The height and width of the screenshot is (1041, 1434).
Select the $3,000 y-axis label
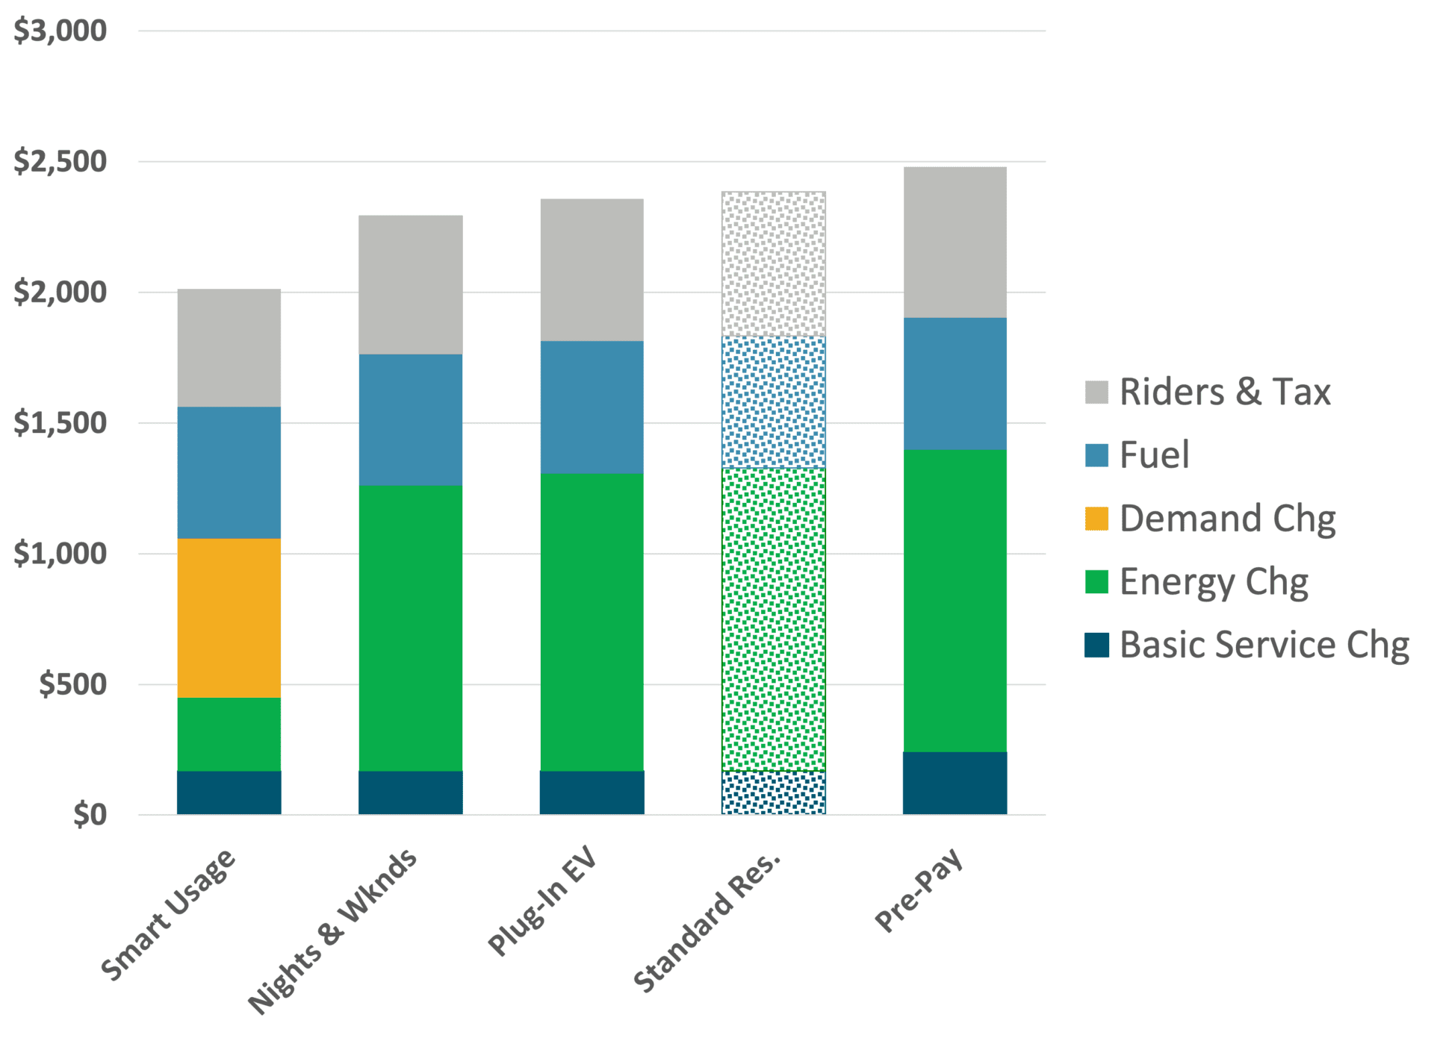point(60,31)
